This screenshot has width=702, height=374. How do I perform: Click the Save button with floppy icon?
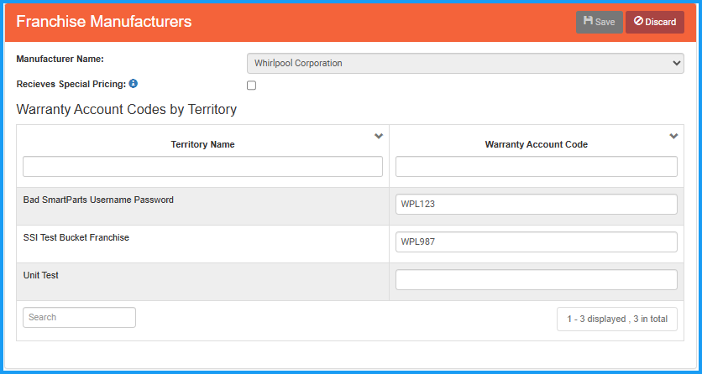tap(599, 22)
